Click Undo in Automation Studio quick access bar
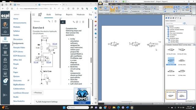 pyautogui.click(x=116, y=2)
